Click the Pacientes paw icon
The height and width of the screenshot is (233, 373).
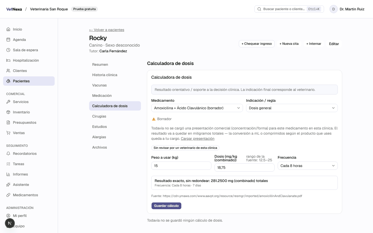coord(8,81)
